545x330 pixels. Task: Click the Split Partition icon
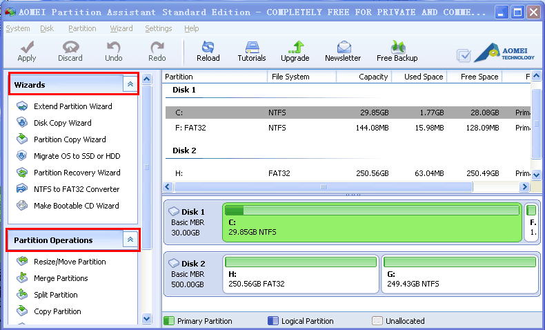[x=22, y=295]
